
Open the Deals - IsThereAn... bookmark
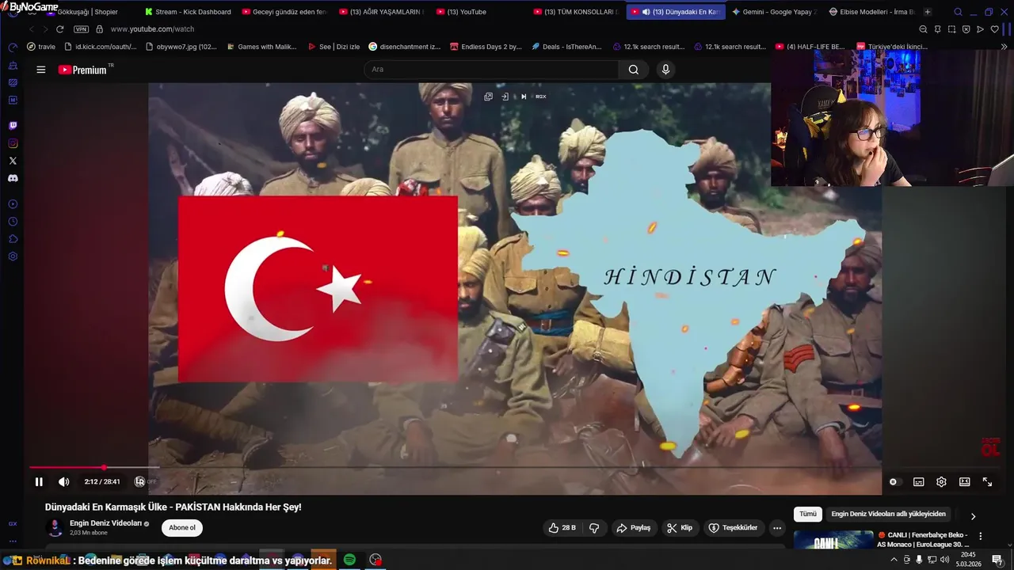(566, 47)
